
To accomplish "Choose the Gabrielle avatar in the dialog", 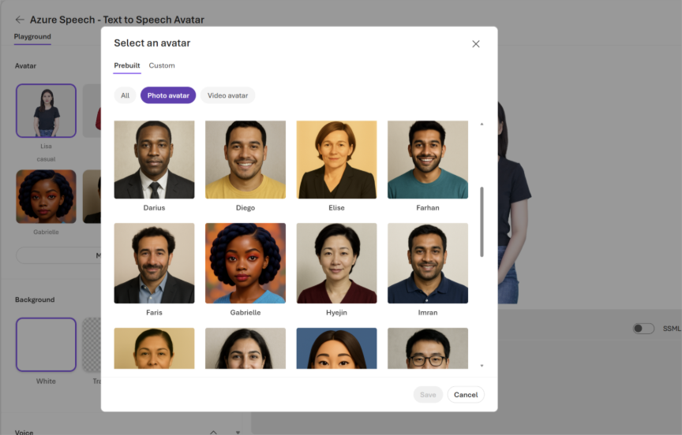I will [x=245, y=263].
